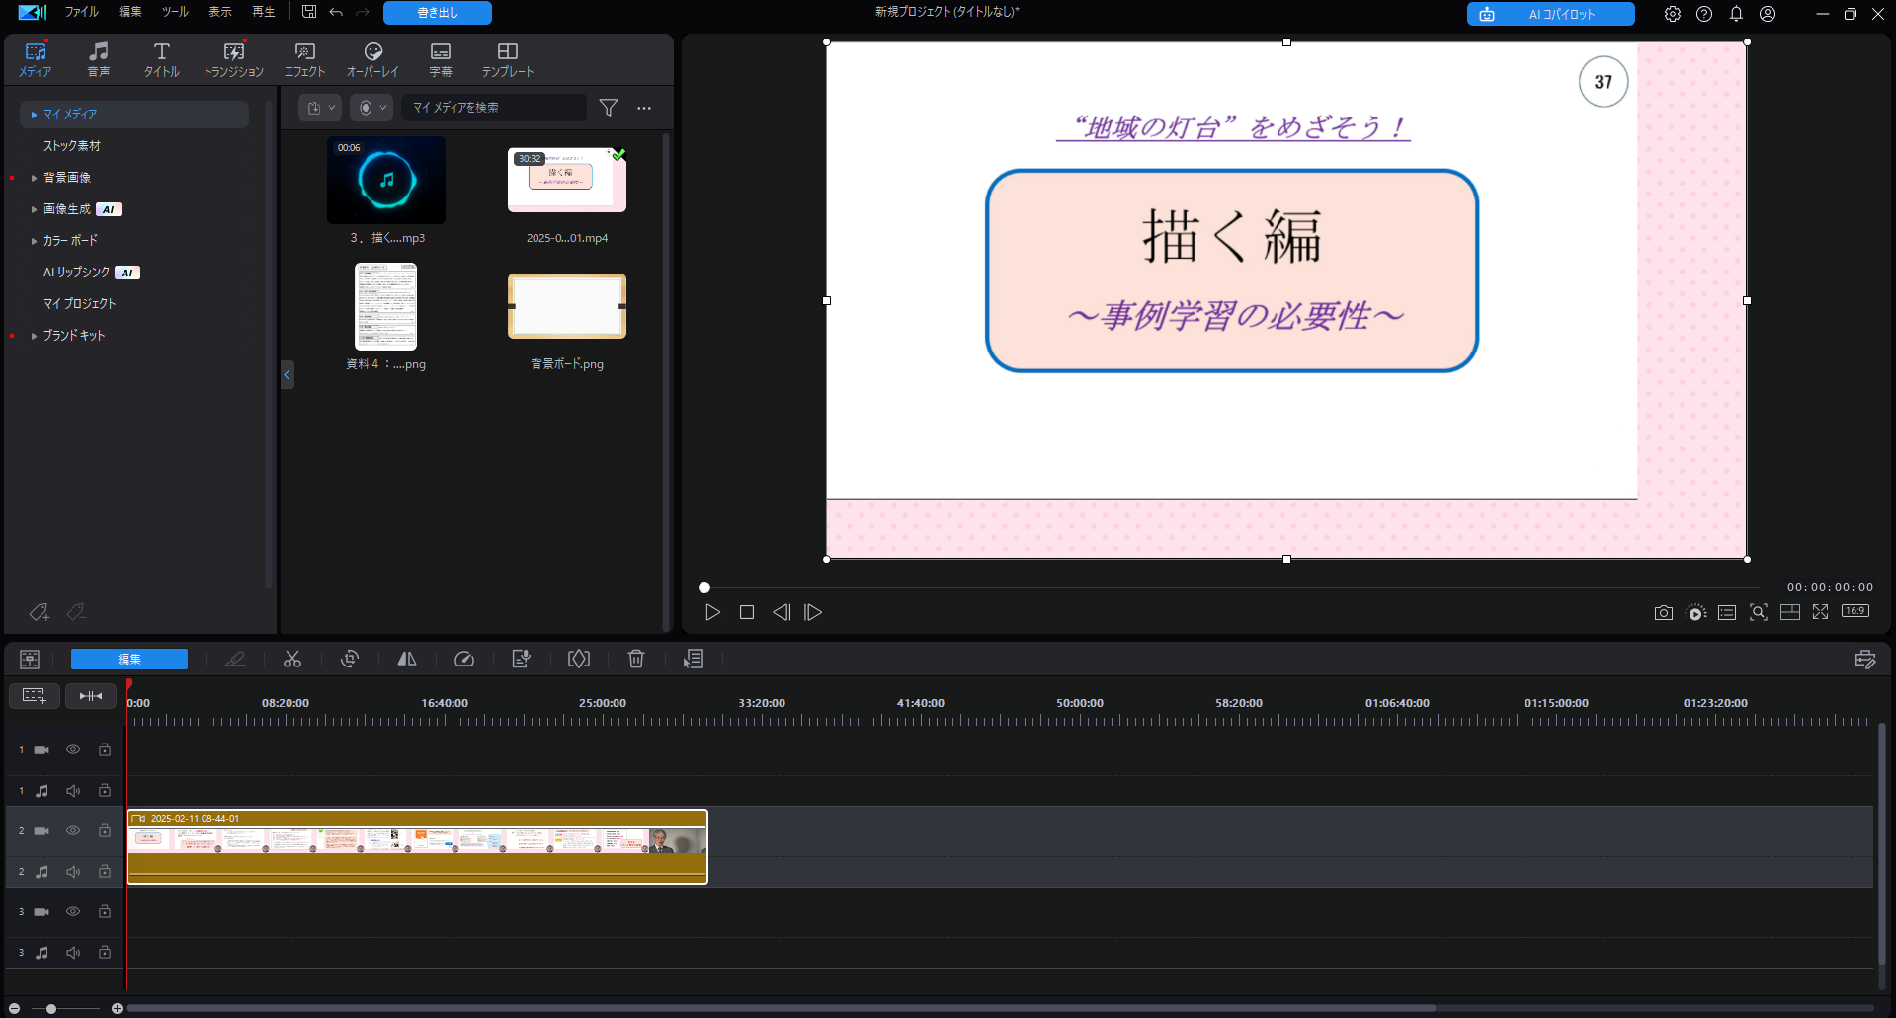
Task: Mute audio track 3 speaker icon
Action: coord(73,953)
